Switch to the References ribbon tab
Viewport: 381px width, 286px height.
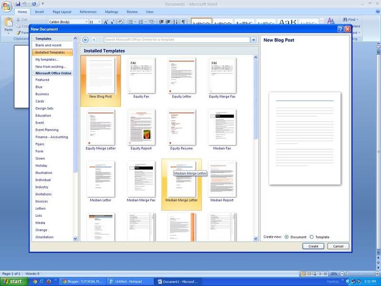click(88, 11)
